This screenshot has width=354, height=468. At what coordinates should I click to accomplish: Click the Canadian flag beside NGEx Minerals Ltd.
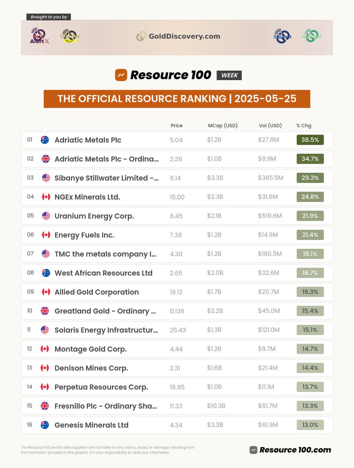pos(46,197)
